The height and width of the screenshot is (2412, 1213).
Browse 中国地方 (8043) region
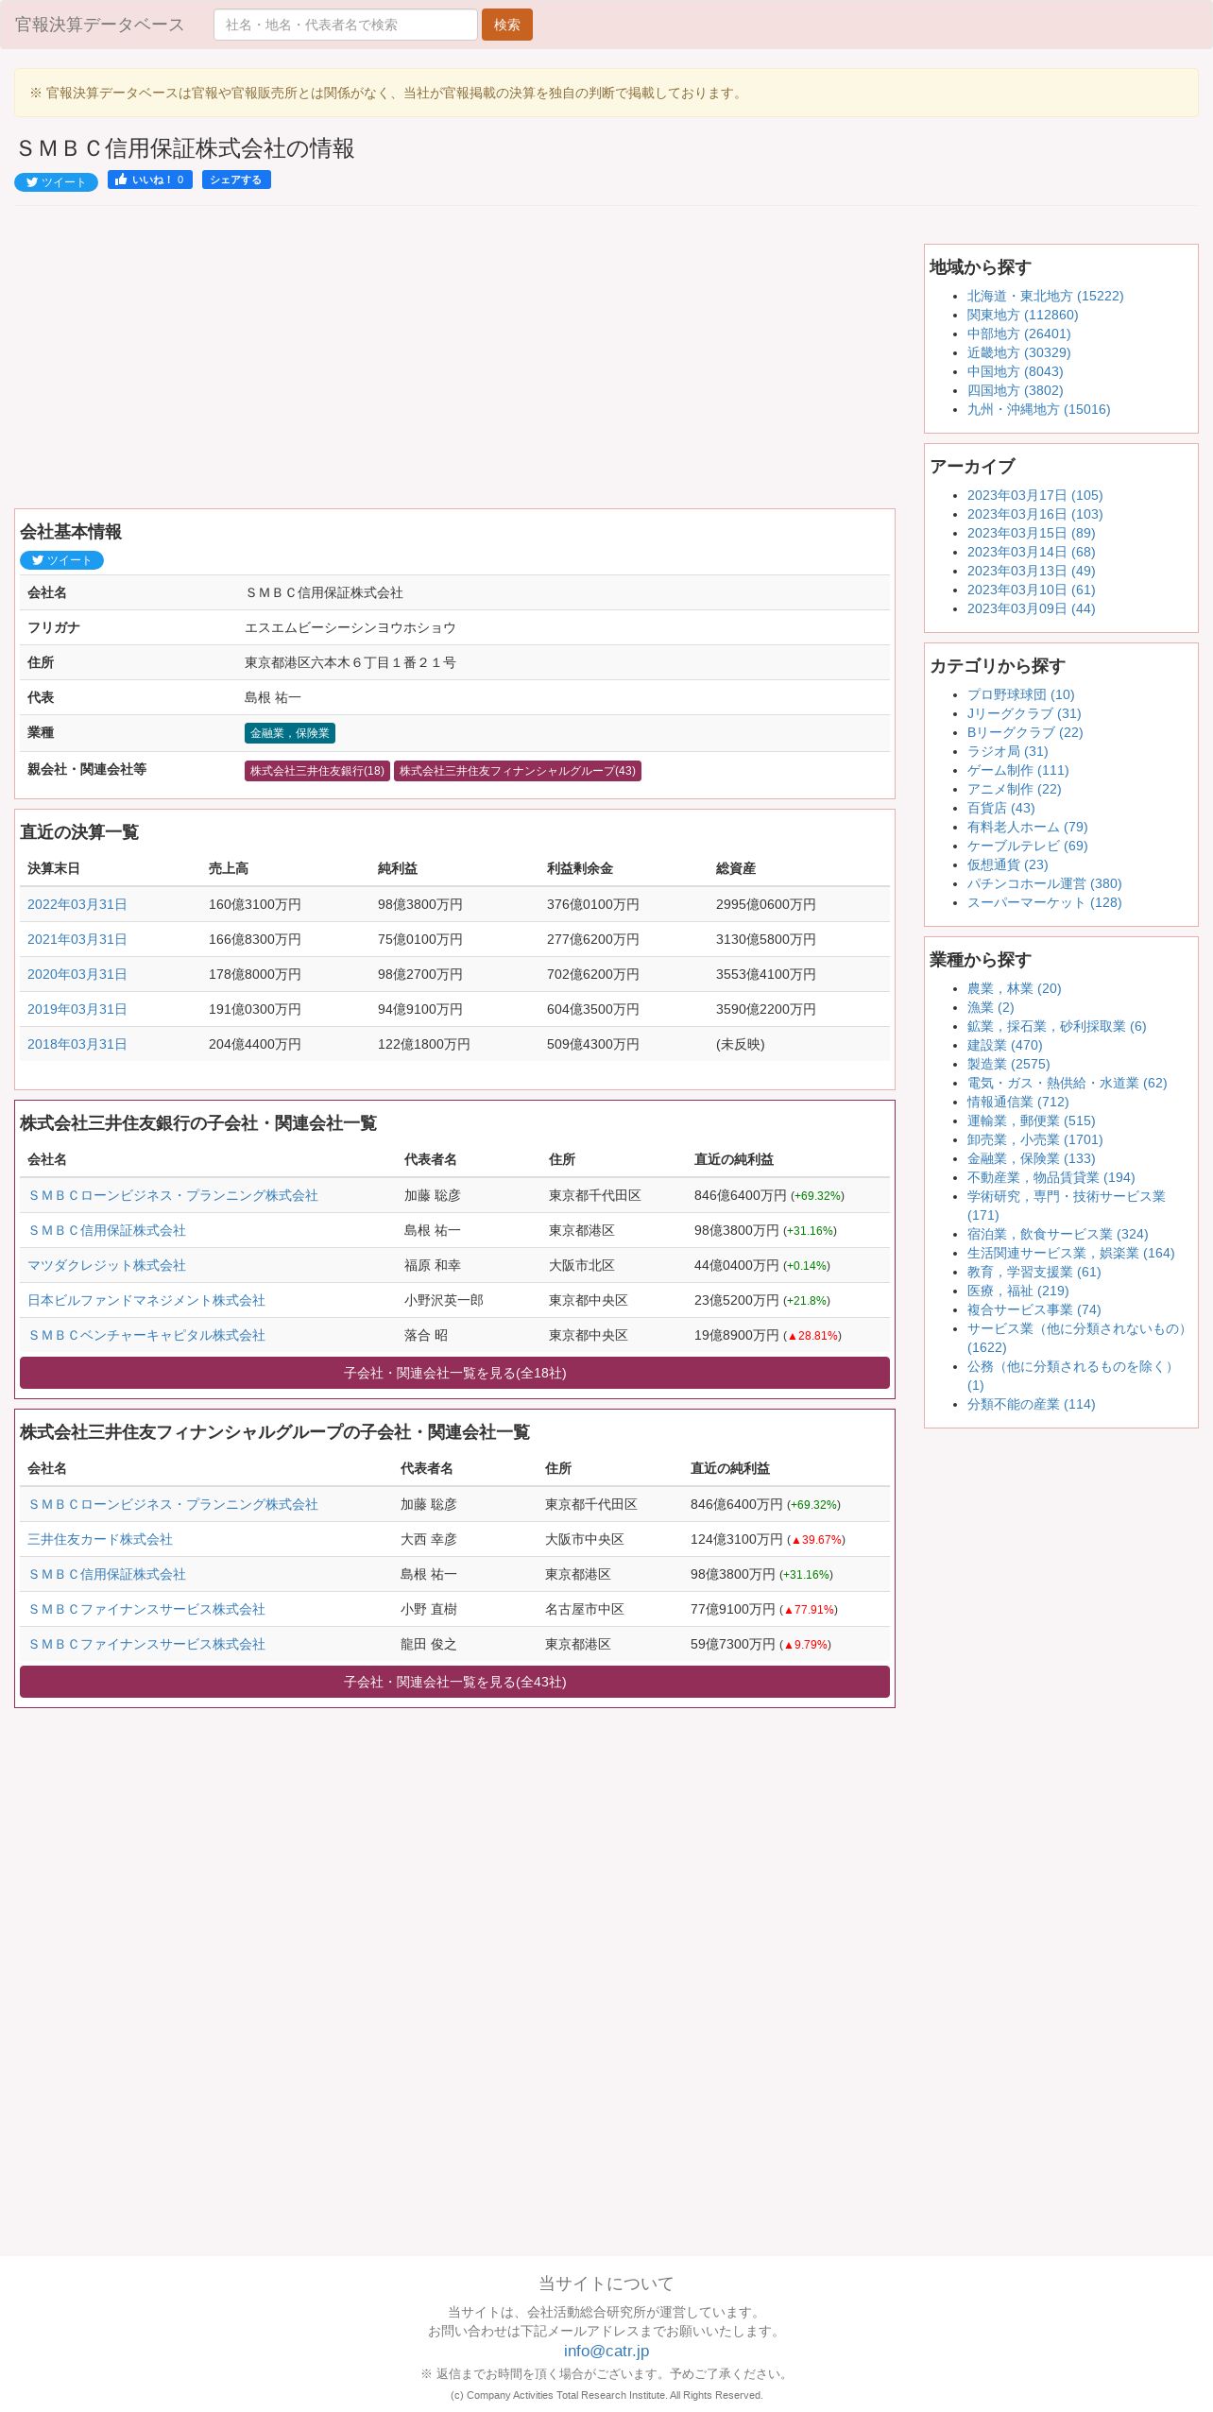[x=1015, y=371]
